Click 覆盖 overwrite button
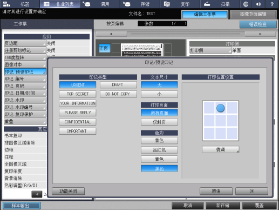The width and height of the screenshot is (279, 210). (259, 206)
